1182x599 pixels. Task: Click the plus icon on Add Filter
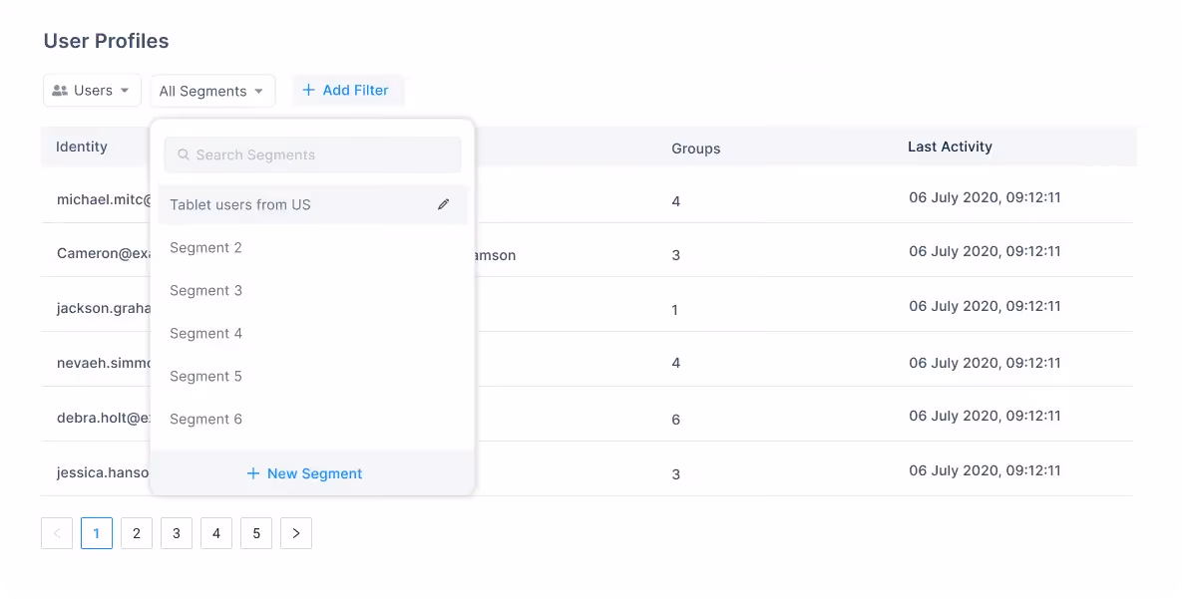tap(307, 90)
